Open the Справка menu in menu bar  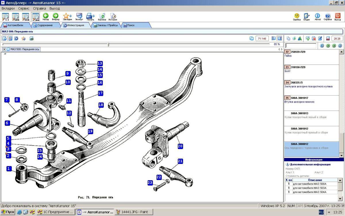pyautogui.click(x=39, y=8)
